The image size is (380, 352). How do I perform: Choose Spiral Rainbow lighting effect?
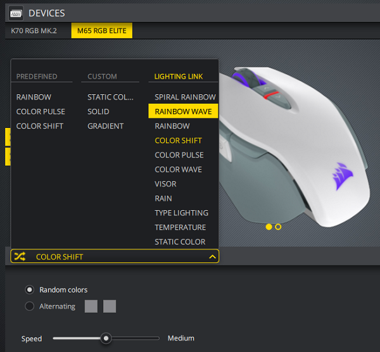tap(185, 97)
